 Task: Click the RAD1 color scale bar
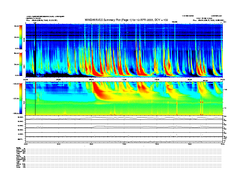pos(21,64)
